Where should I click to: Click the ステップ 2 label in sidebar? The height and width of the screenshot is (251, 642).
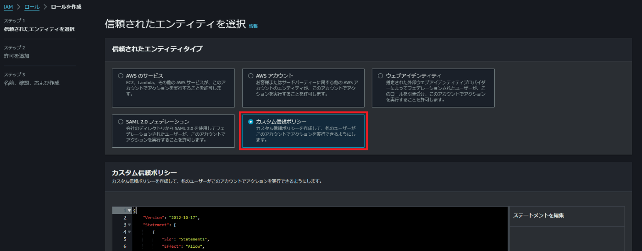pyautogui.click(x=14, y=48)
